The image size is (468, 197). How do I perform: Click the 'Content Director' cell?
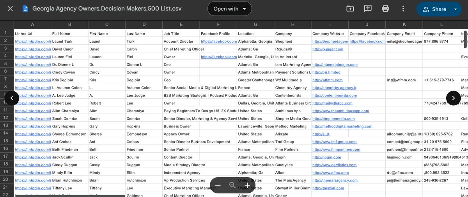pyautogui.click(x=181, y=157)
